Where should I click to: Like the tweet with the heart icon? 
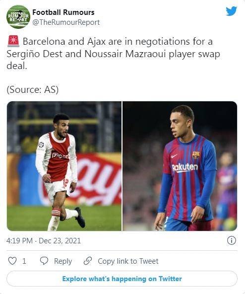click(x=12, y=261)
